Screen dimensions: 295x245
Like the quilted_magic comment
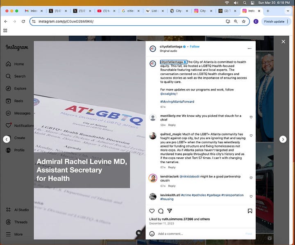click(251, 136)
